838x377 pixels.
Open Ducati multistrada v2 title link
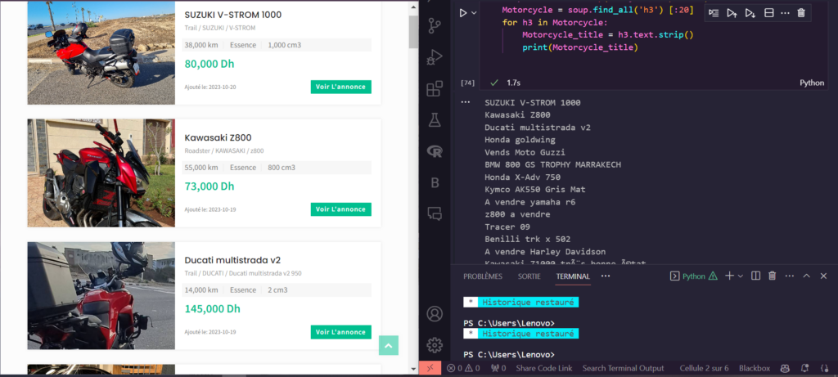click(232, 261)
